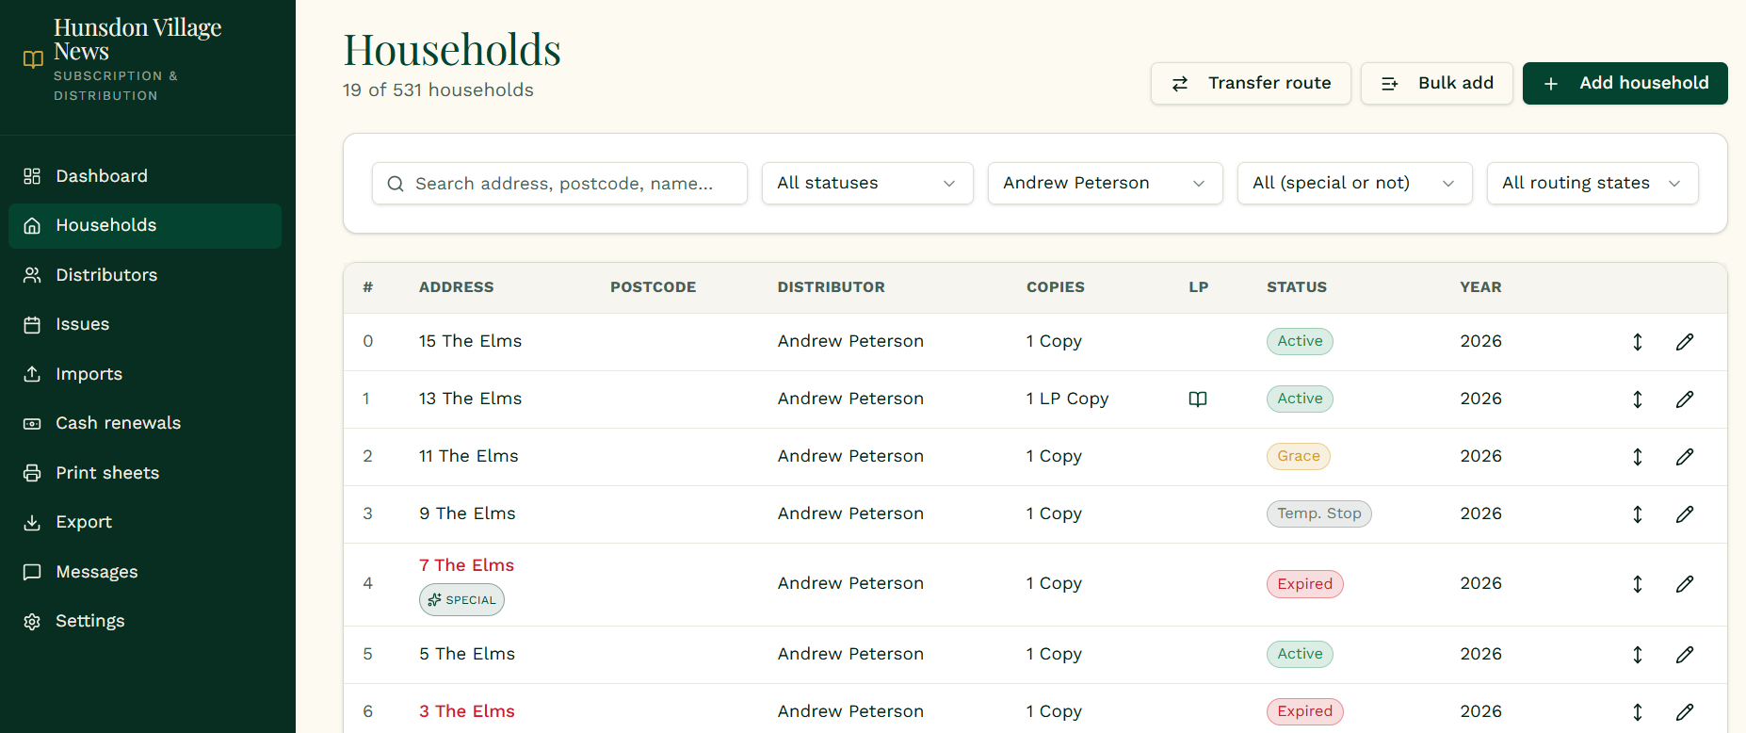Go to Export page
Viewport: 1746px width, 733px height.
tap(145, 522)
